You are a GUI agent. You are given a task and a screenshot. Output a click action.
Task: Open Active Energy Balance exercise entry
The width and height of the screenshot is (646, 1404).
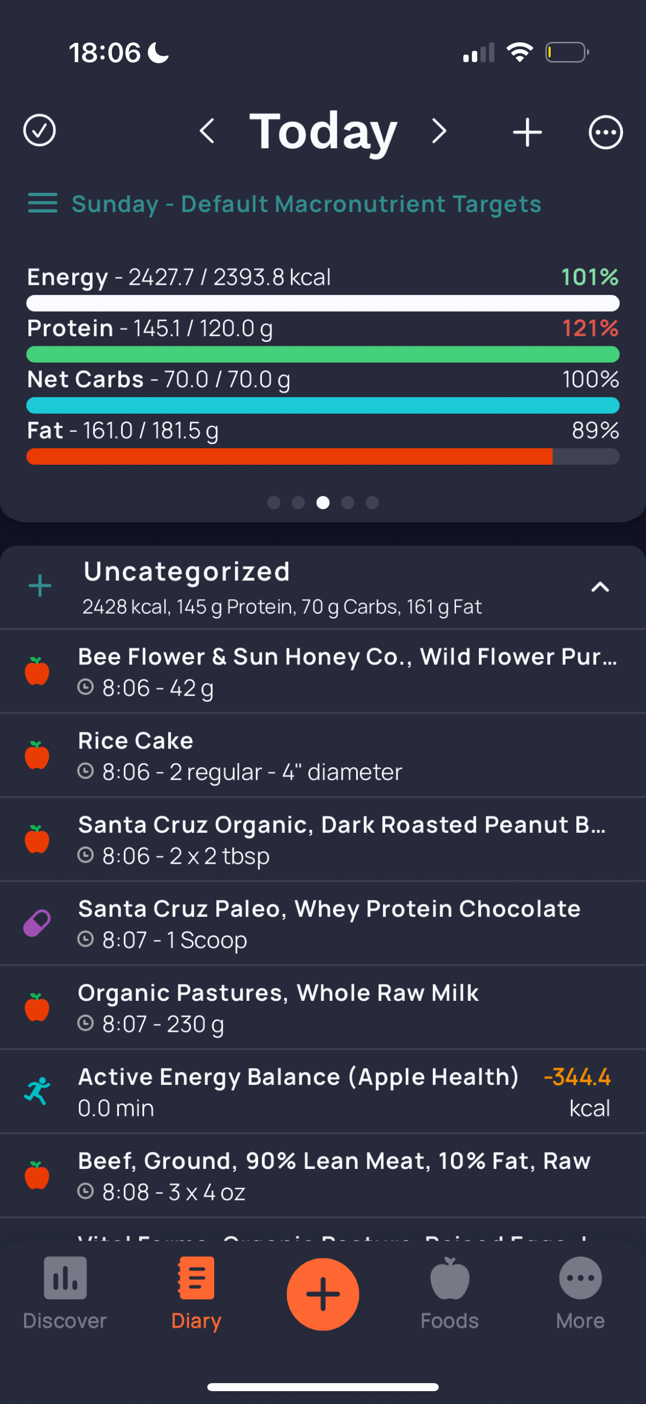322,1092
